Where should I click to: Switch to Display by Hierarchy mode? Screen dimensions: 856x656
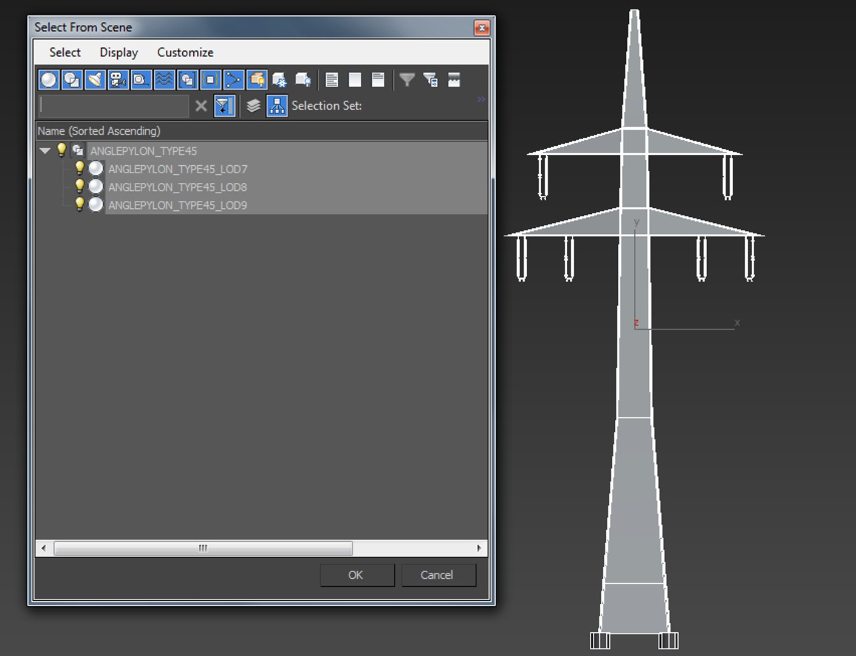(x=277, y=106)
